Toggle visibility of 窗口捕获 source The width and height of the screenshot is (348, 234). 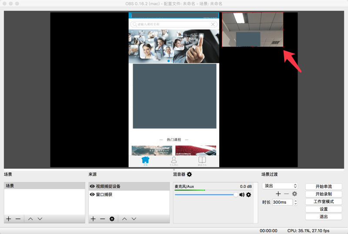(x=92, y=194)
